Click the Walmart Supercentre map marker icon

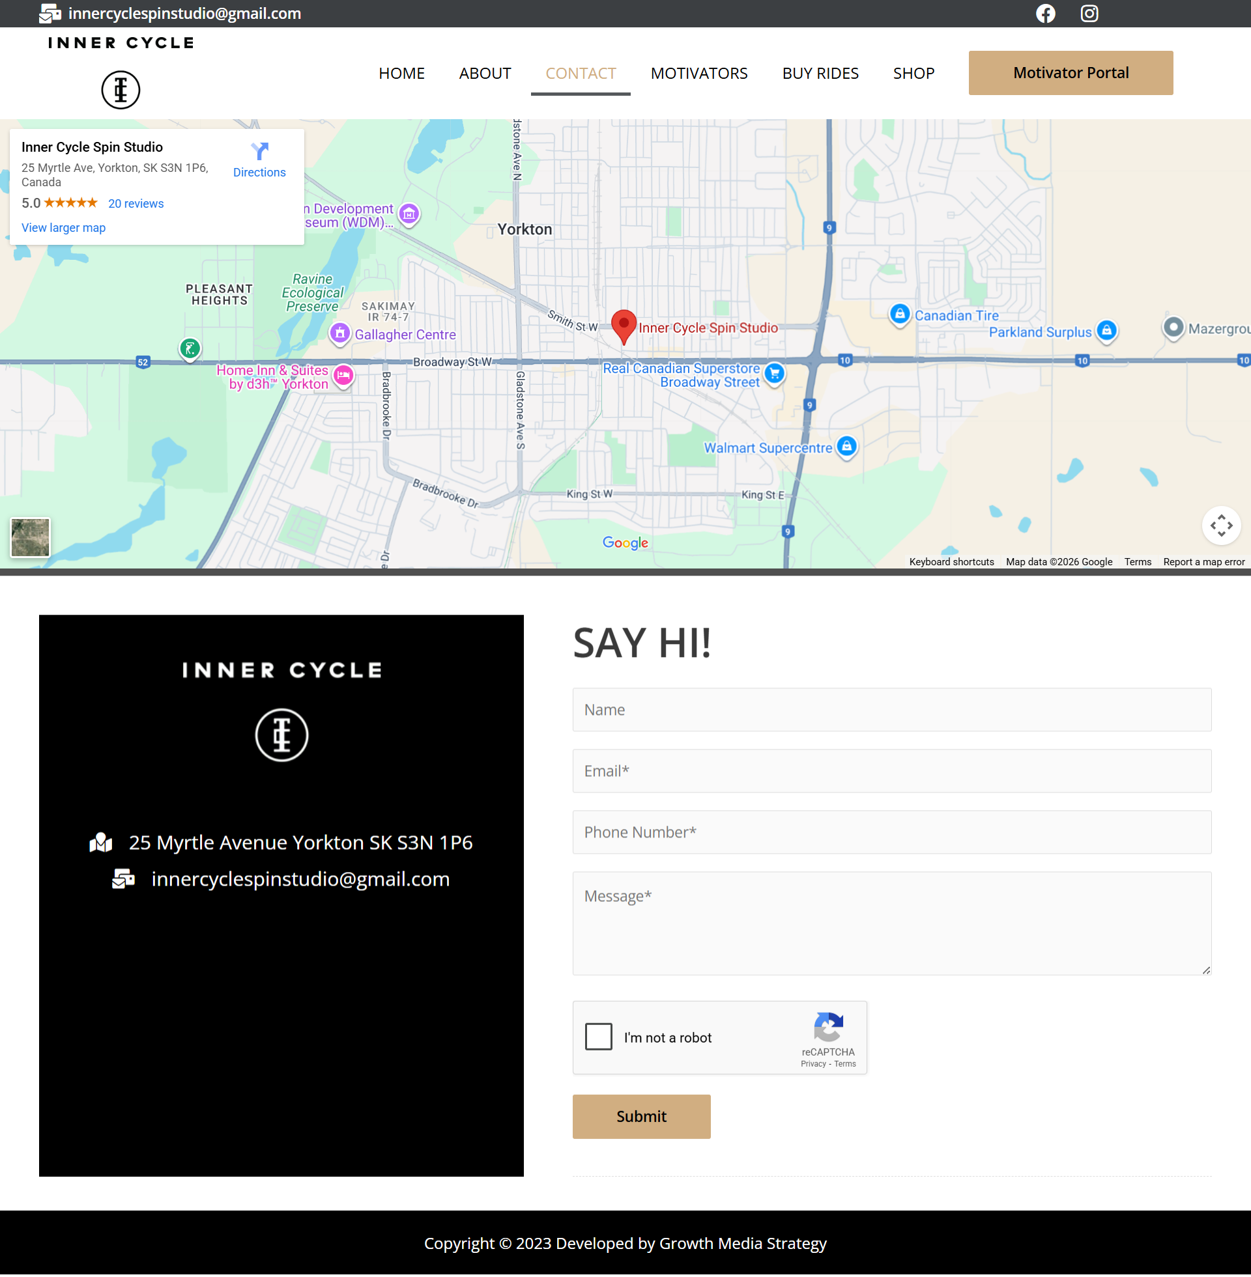[x=846, y=447]
